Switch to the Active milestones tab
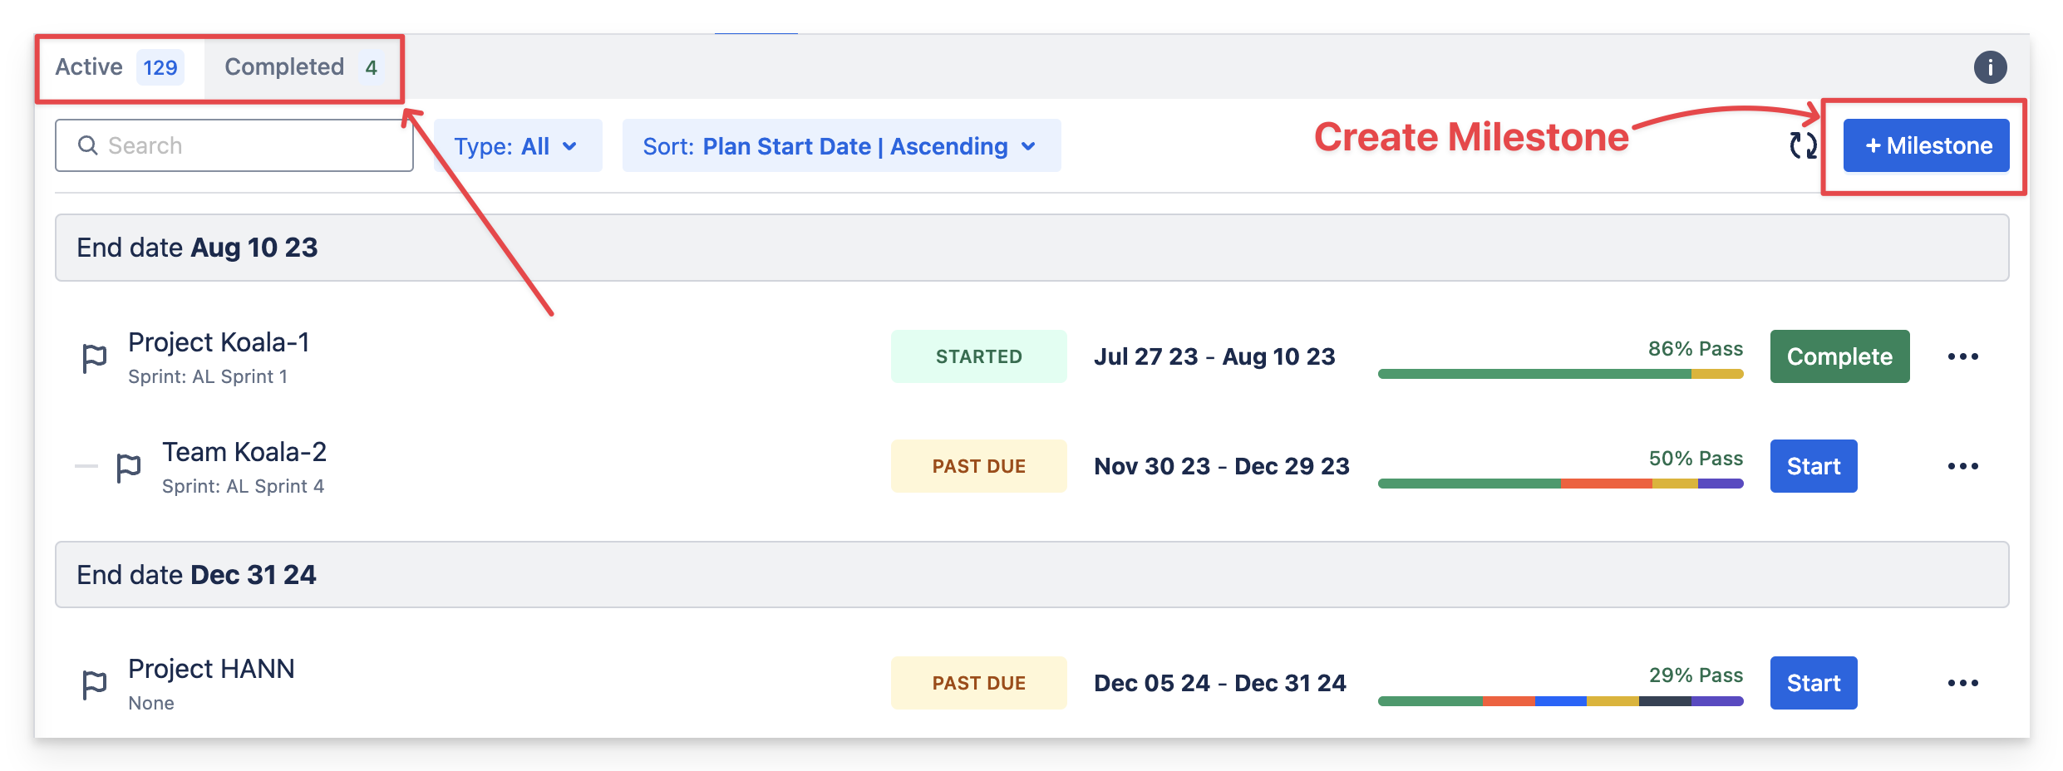The width and height of the screenshot is (2063, 771). 117,67
